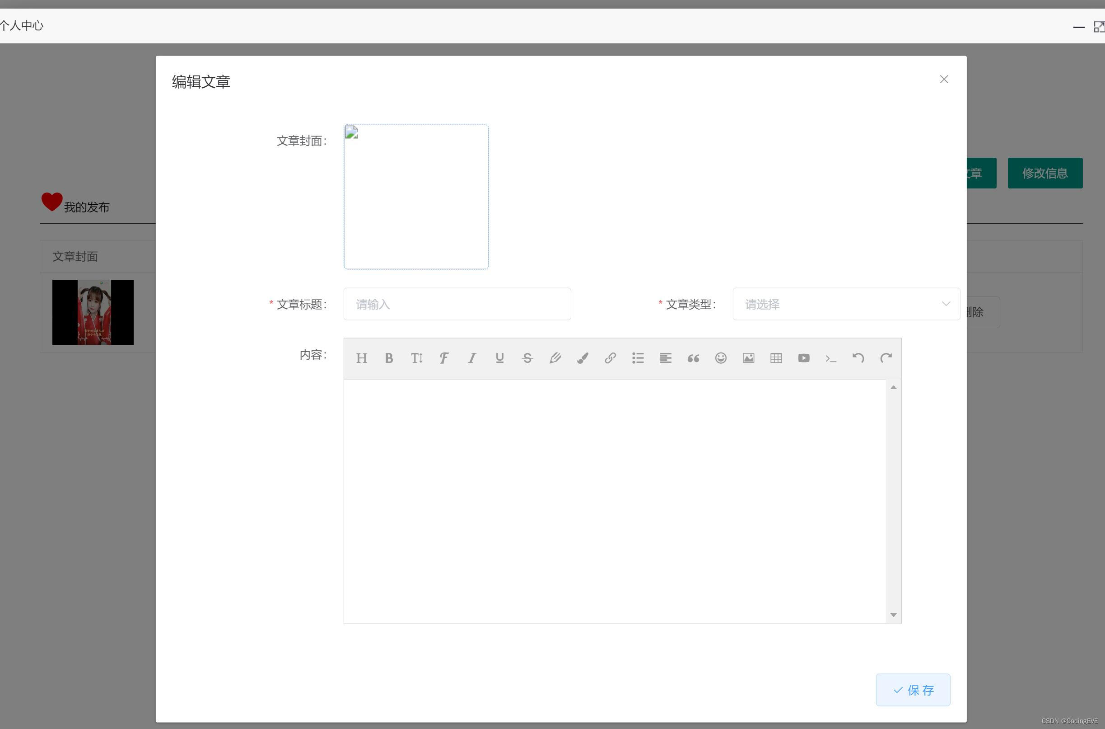1105x729 pixels.
Task: Click the editor scrollbar down arrow
Action: (x=893, y=615)
